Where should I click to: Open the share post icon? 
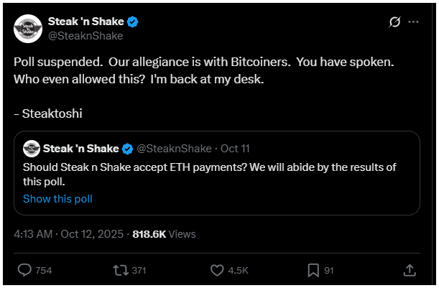click(x=410, y=270)
